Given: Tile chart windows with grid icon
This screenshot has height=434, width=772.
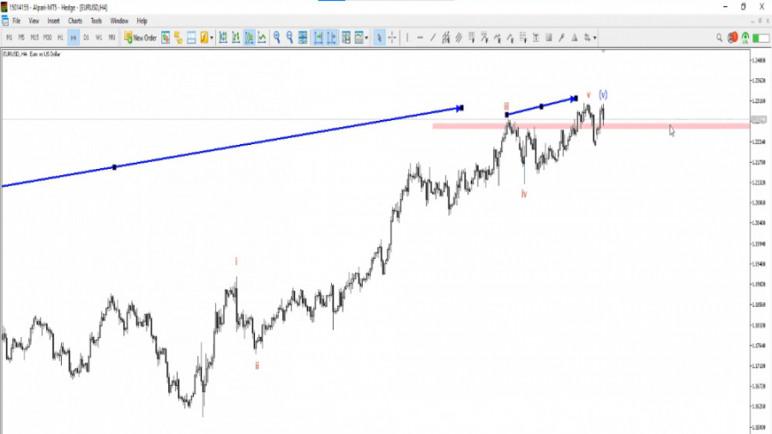Looking at the screenshot, I should [303, 38].
